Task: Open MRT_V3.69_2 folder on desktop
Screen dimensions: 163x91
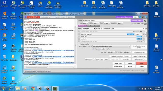Action: [x=112, y=4]
